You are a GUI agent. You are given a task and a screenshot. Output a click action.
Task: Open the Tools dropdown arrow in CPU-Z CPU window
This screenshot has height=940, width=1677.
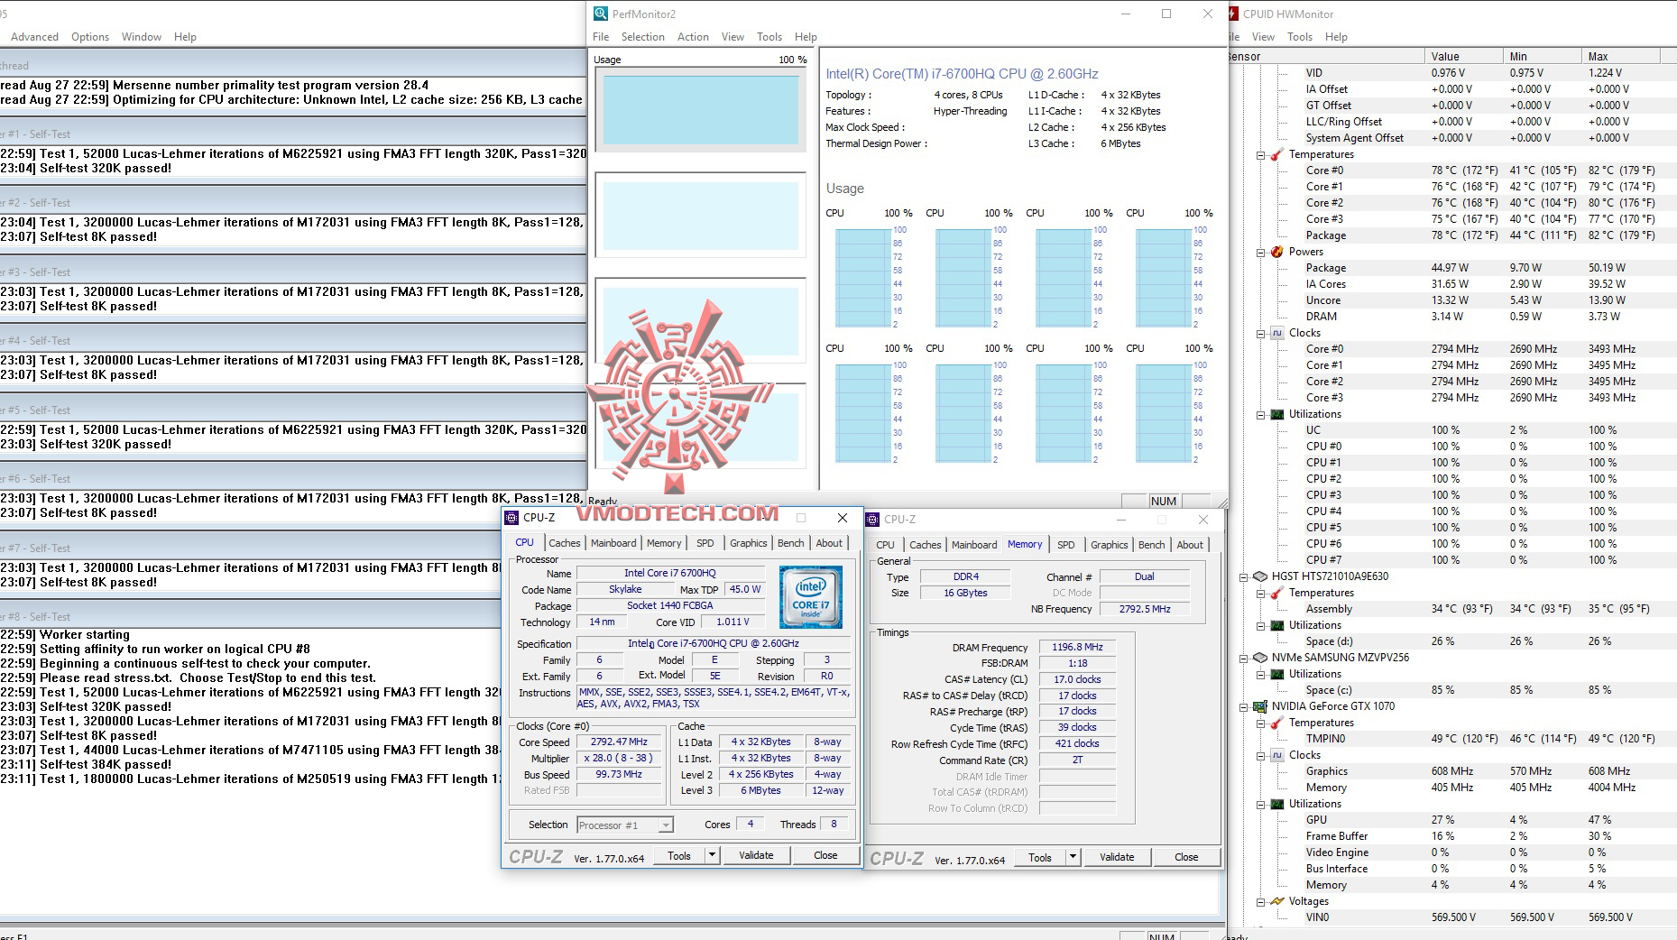pos(712,855)
